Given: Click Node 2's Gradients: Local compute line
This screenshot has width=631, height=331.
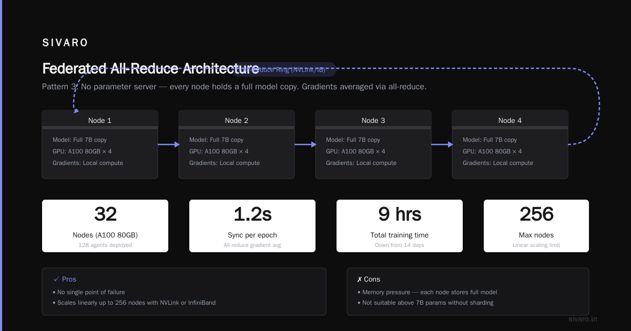Looking at the screenshot, I should (225, 163).
